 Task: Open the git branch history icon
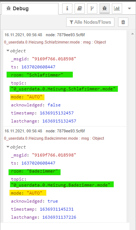click(92, 8)
